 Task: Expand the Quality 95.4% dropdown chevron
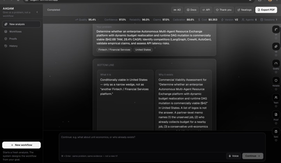98,20
